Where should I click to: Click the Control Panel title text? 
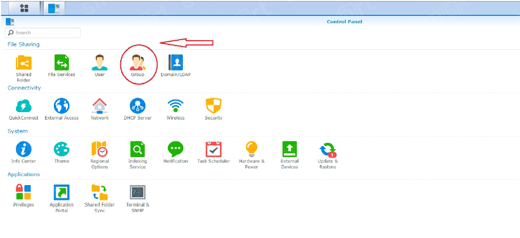(344, 22)
